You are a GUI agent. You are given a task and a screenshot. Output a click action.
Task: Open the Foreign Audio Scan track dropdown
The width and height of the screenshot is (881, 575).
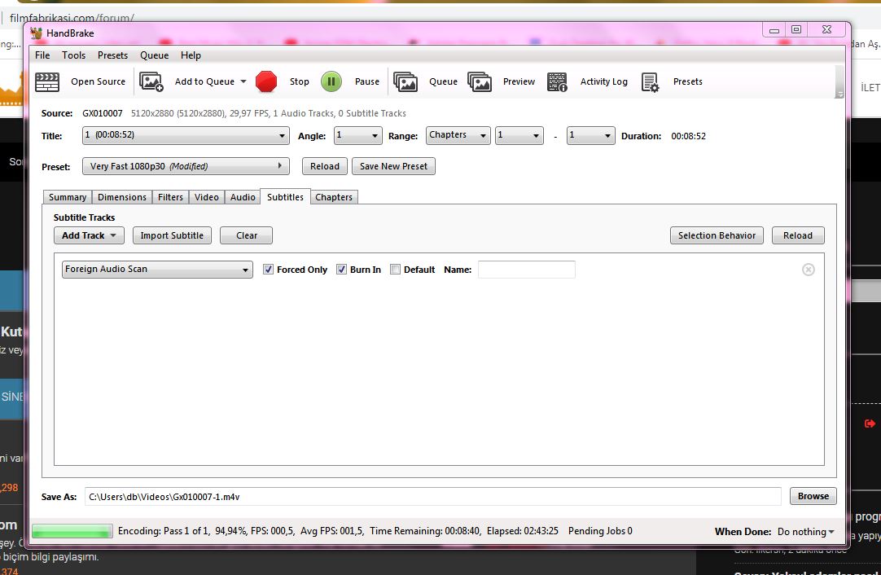pyautogui.click(x=157, y=270)
